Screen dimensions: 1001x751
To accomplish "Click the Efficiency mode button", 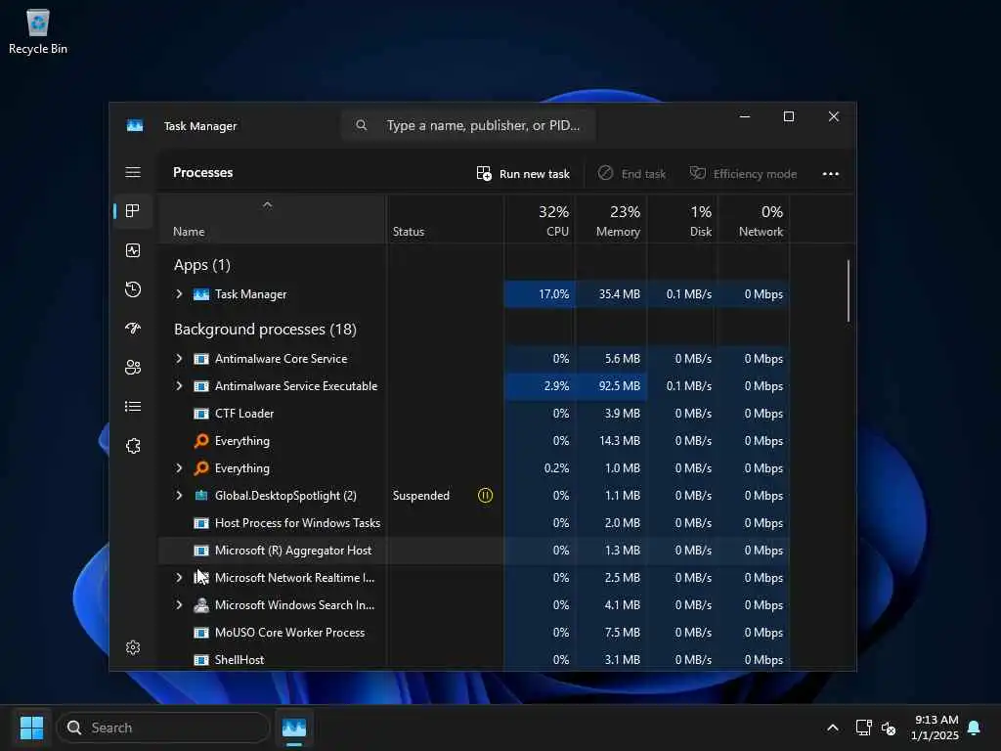I will point(743,174).
